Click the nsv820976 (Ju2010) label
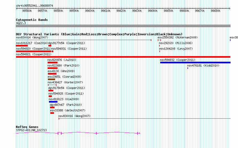238x148 pixels. coord(62,60)
